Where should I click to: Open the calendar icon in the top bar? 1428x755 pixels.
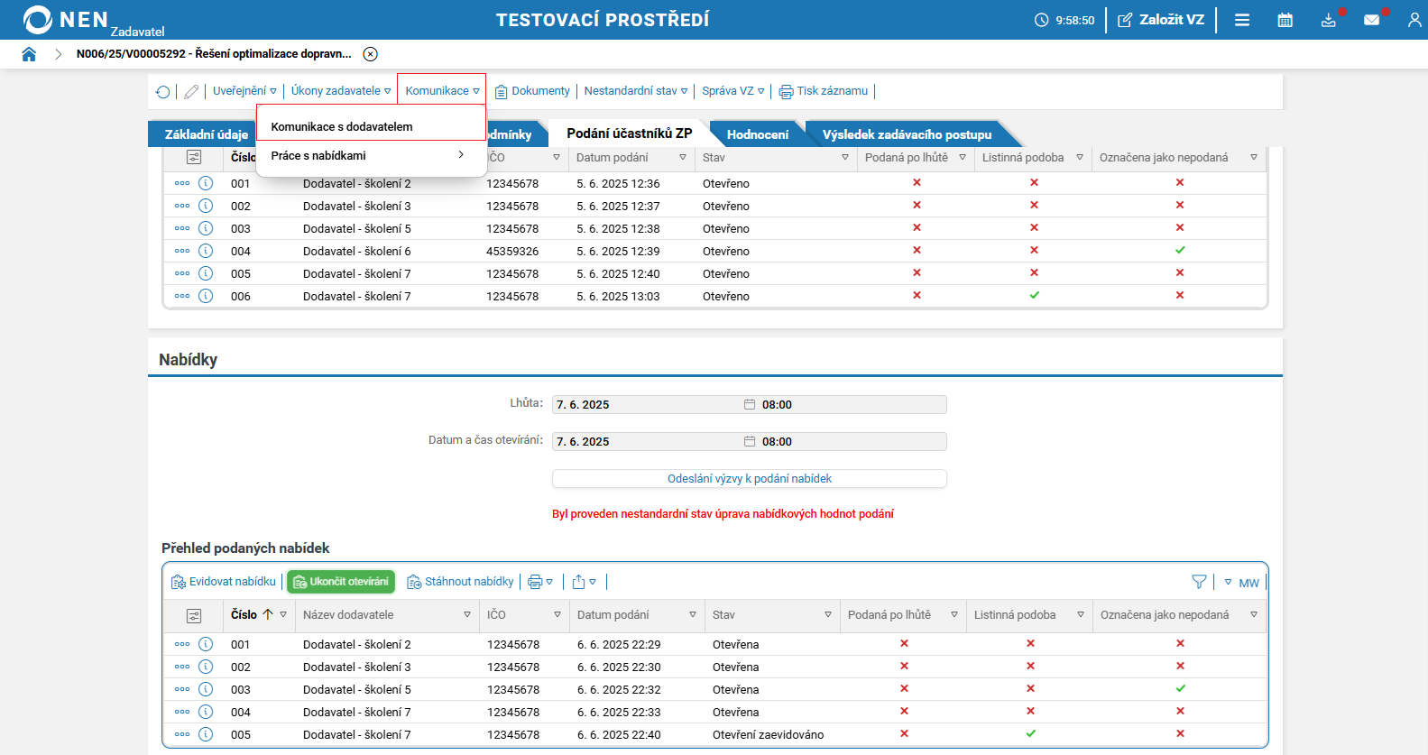pyautogui.click(x=1285, y=20)
